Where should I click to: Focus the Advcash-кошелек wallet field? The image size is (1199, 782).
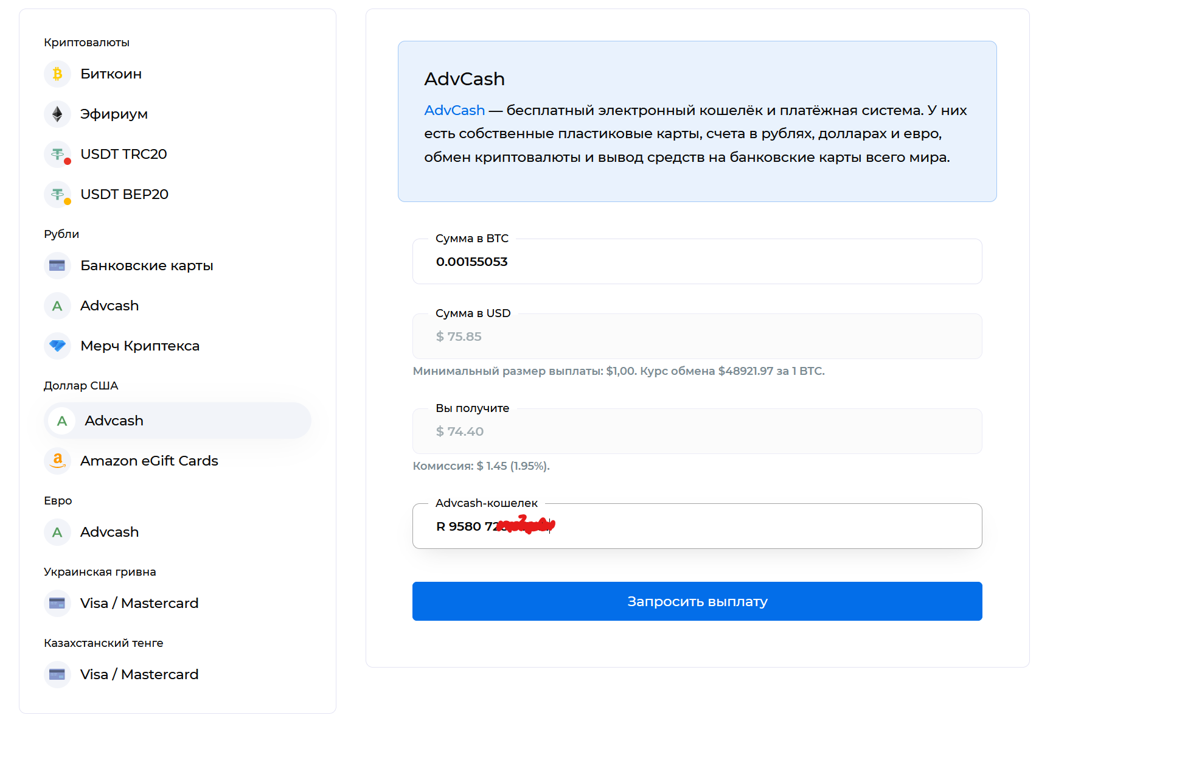click(697, 526)
